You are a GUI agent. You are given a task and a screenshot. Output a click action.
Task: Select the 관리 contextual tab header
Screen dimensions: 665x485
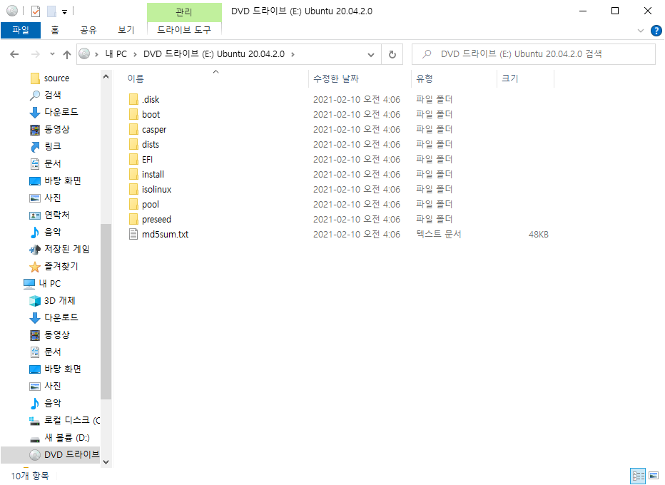pyautogui.click(x=184, y=12)
